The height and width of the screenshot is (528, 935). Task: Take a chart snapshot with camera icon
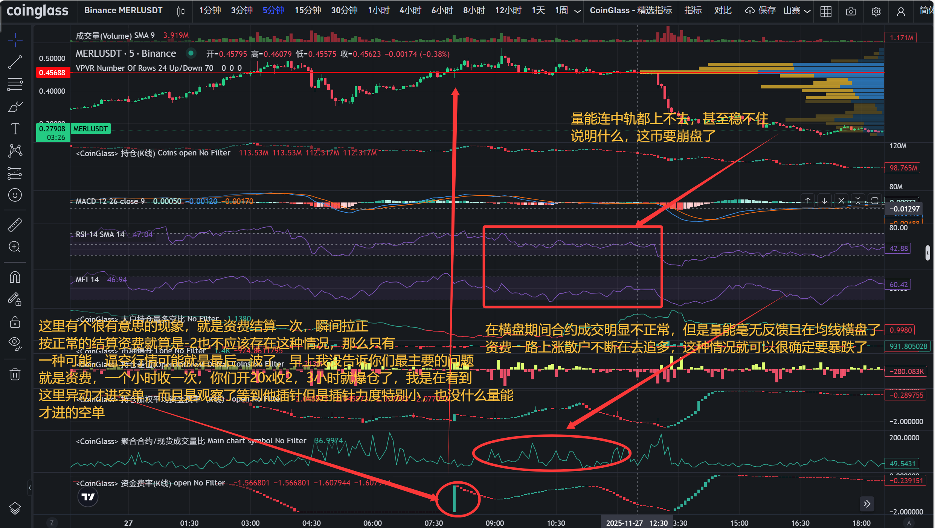click(851, 11)
